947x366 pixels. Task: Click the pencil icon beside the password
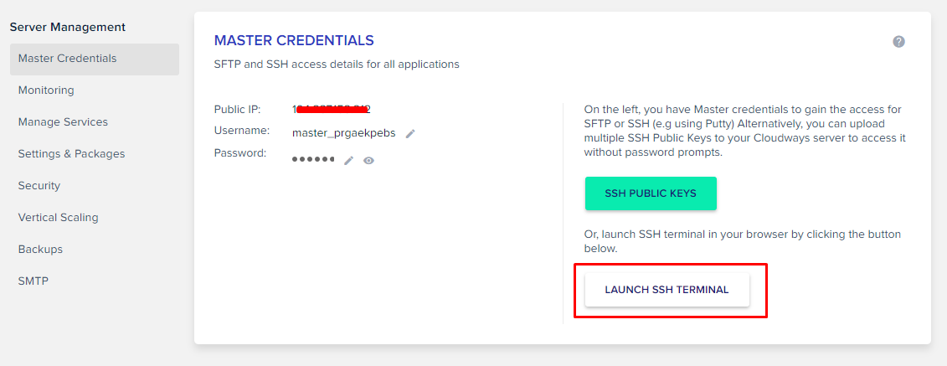[x=349, y=160]
